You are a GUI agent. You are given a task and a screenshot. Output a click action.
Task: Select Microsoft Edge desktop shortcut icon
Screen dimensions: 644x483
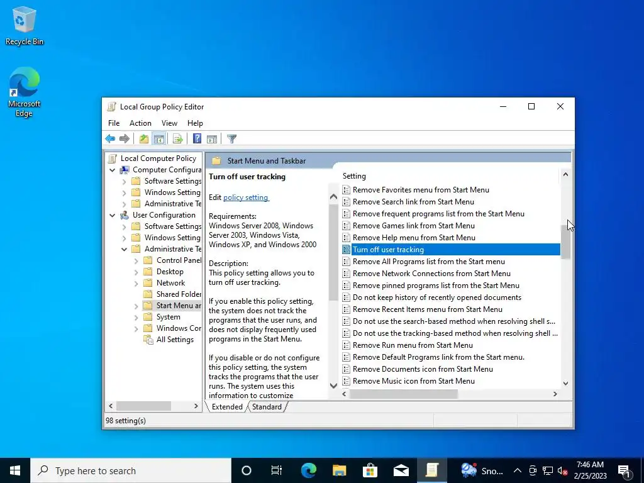click(25, 92)
